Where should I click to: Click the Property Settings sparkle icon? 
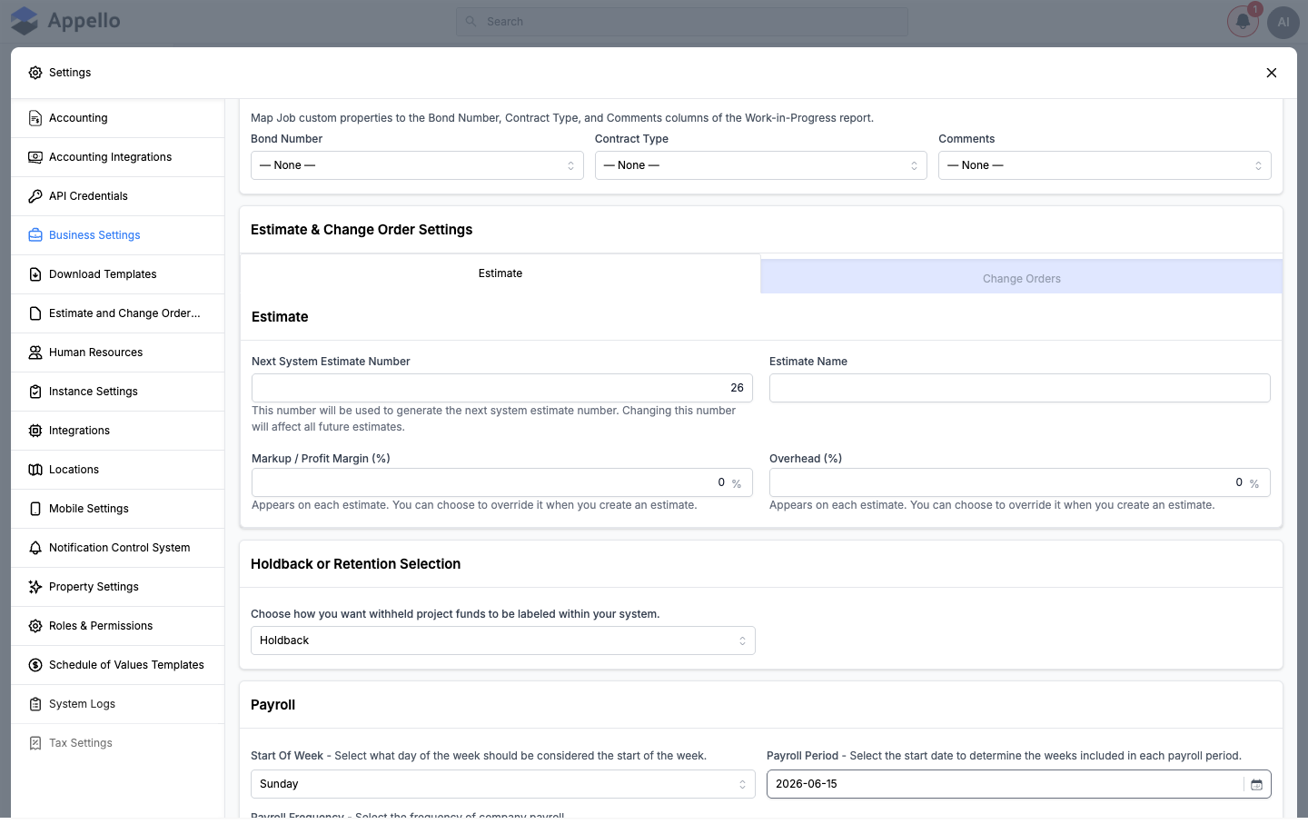tap(35, 587)
